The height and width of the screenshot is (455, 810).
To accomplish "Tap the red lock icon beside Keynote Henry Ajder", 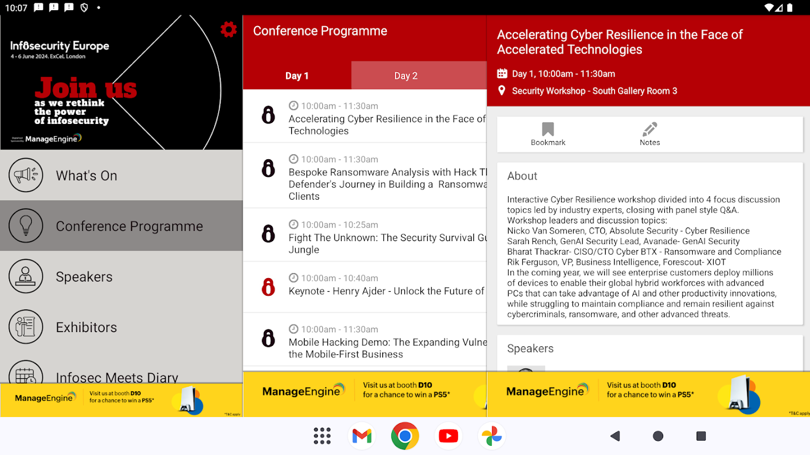I will pyautogui.click(x=268, y=287).
